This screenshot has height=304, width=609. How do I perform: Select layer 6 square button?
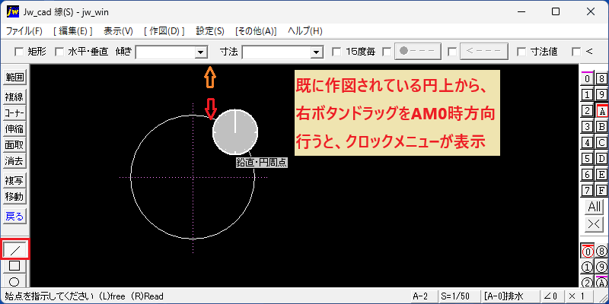tap(587, 175)
